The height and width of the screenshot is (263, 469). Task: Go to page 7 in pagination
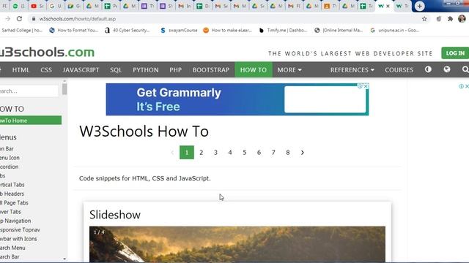tap(273, 153)
